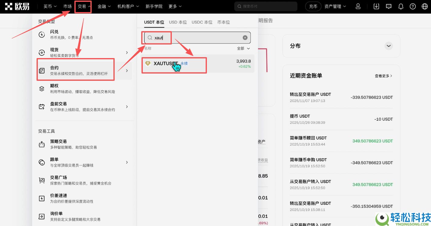
Task: Click the language globe icon
Action: pos(425,6)
